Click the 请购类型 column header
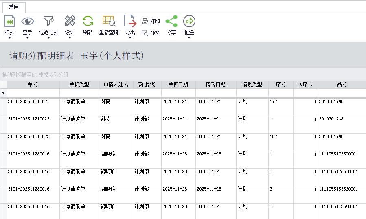Screen dimensions: 366x219 252,85
